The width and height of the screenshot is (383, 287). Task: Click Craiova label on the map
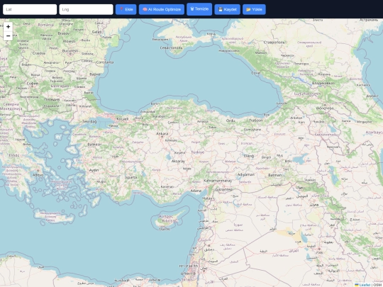click(x=39, y=53)
